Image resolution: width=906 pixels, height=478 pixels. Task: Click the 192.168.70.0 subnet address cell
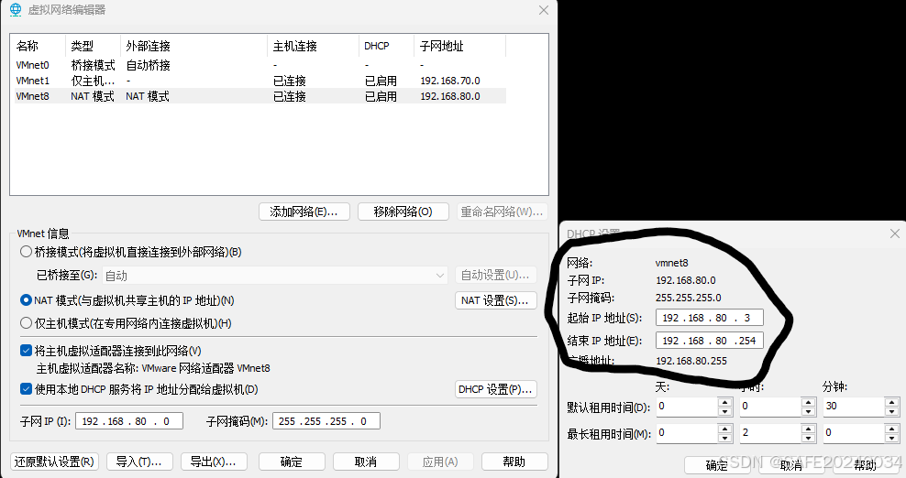[x=450, y=81]
